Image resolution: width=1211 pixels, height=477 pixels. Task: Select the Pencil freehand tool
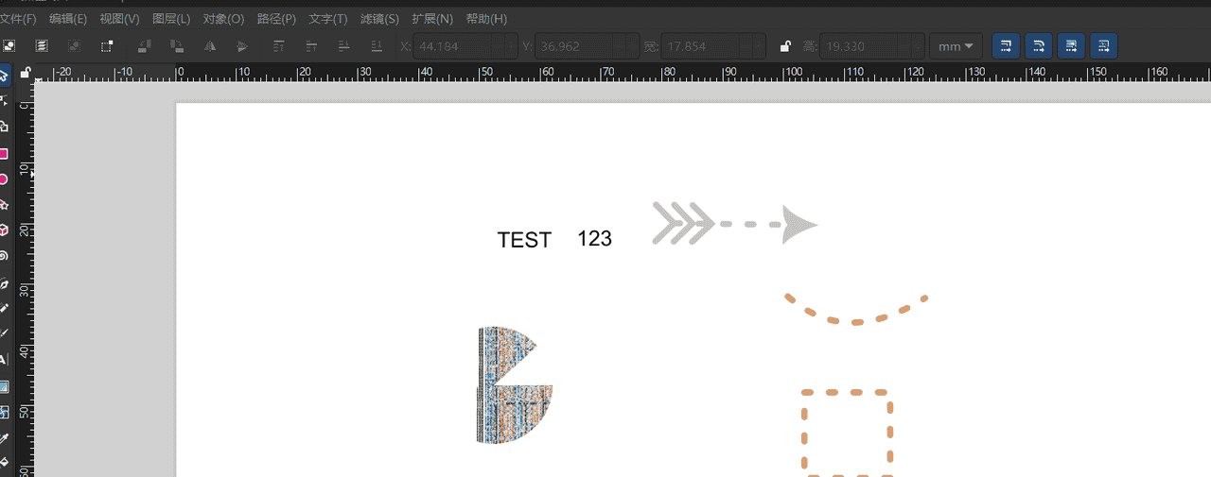point(4,308)
